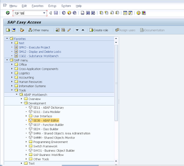The width and height of the screenshot is (184, 166).
Task: Collapse the Development folder
Action: [x=21, y=103]
